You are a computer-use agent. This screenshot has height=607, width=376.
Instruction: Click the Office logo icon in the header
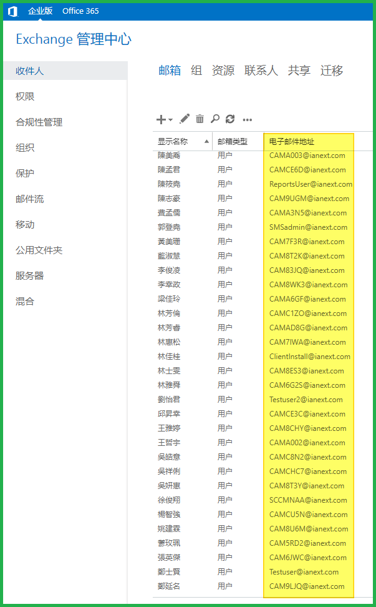point(12,11)
